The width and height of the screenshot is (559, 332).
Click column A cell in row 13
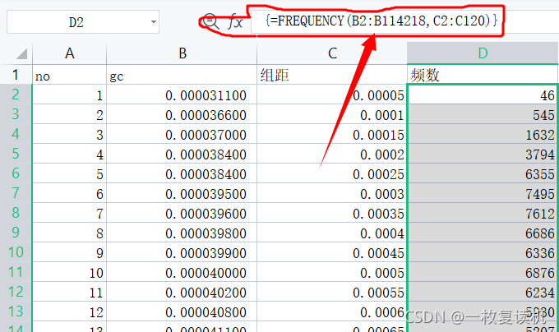70,311
